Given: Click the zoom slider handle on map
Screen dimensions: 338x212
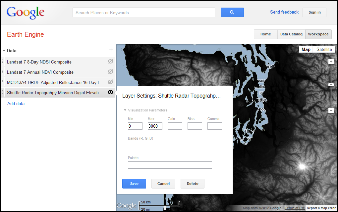Looking at the screenshot, I should pyautogui.click(x=331, y=85).
